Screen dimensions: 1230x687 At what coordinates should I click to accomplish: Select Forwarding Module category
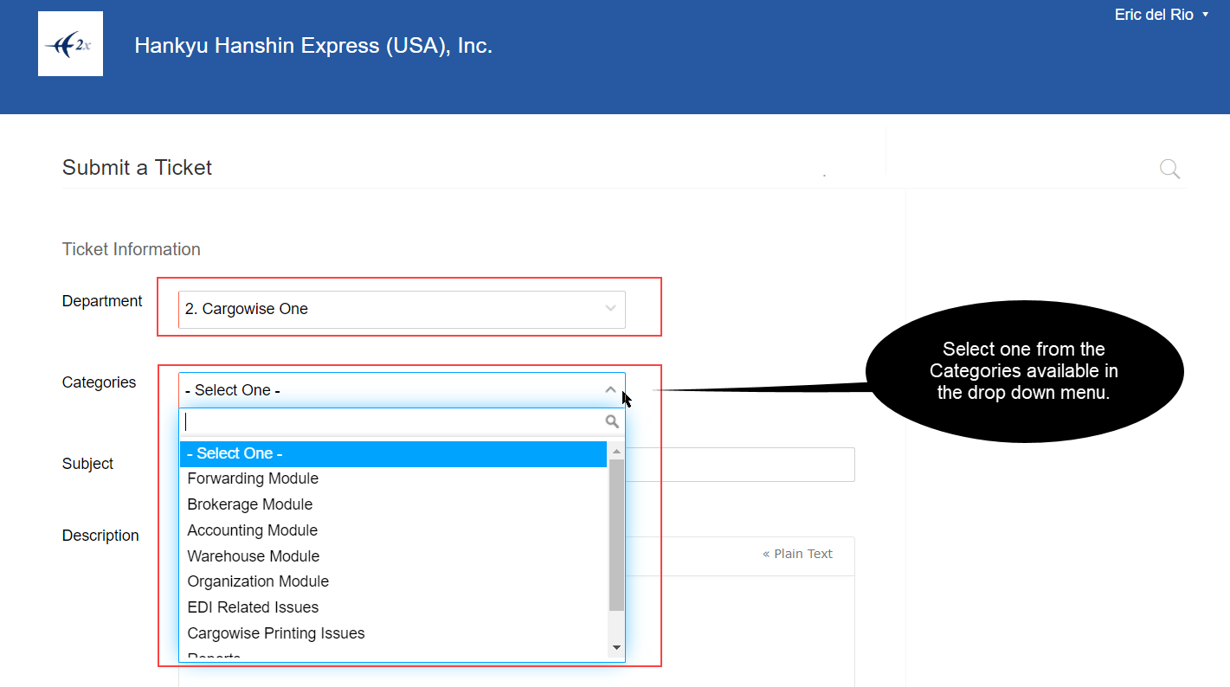394,478
